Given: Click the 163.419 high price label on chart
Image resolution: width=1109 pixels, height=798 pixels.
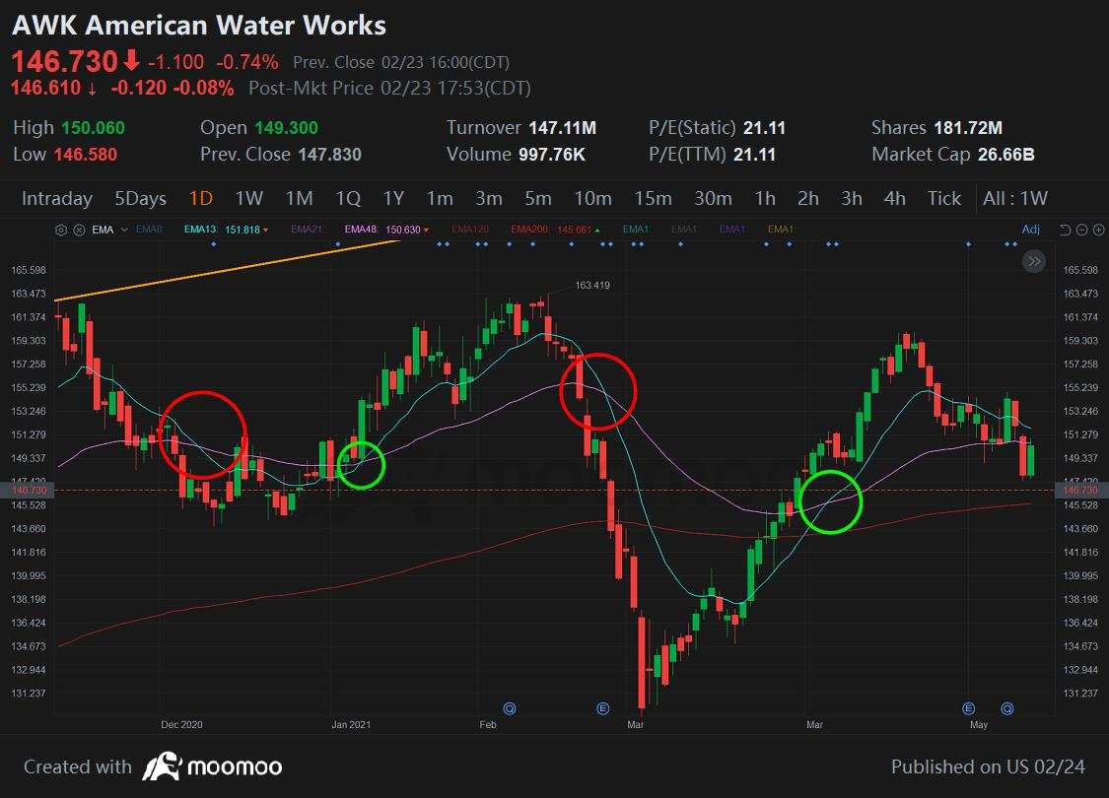Looking at the screenshot, I should (592, 286).
